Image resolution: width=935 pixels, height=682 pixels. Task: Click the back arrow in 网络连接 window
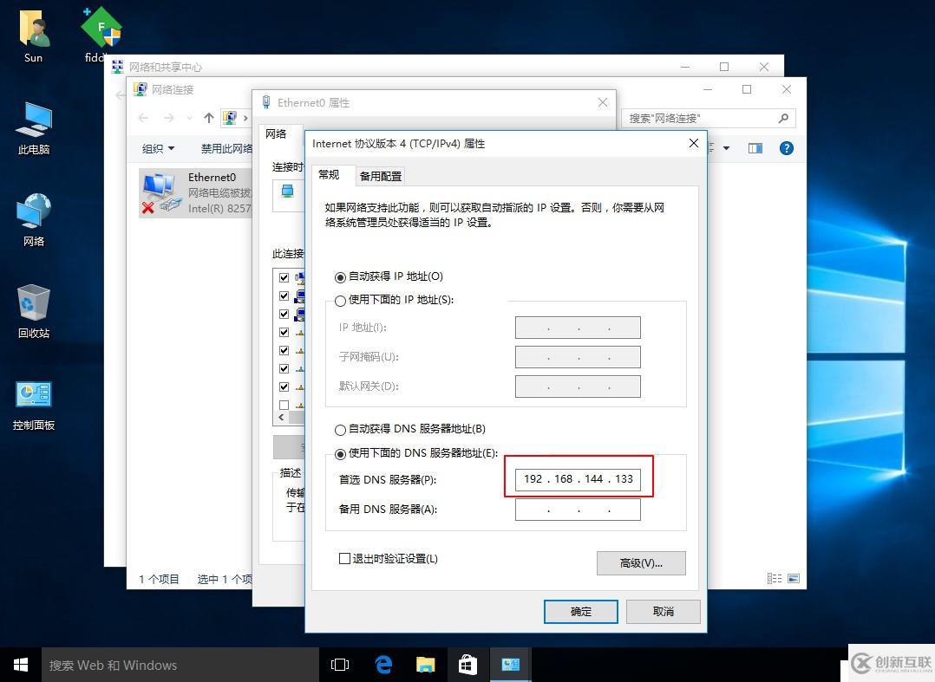point(143,118)
